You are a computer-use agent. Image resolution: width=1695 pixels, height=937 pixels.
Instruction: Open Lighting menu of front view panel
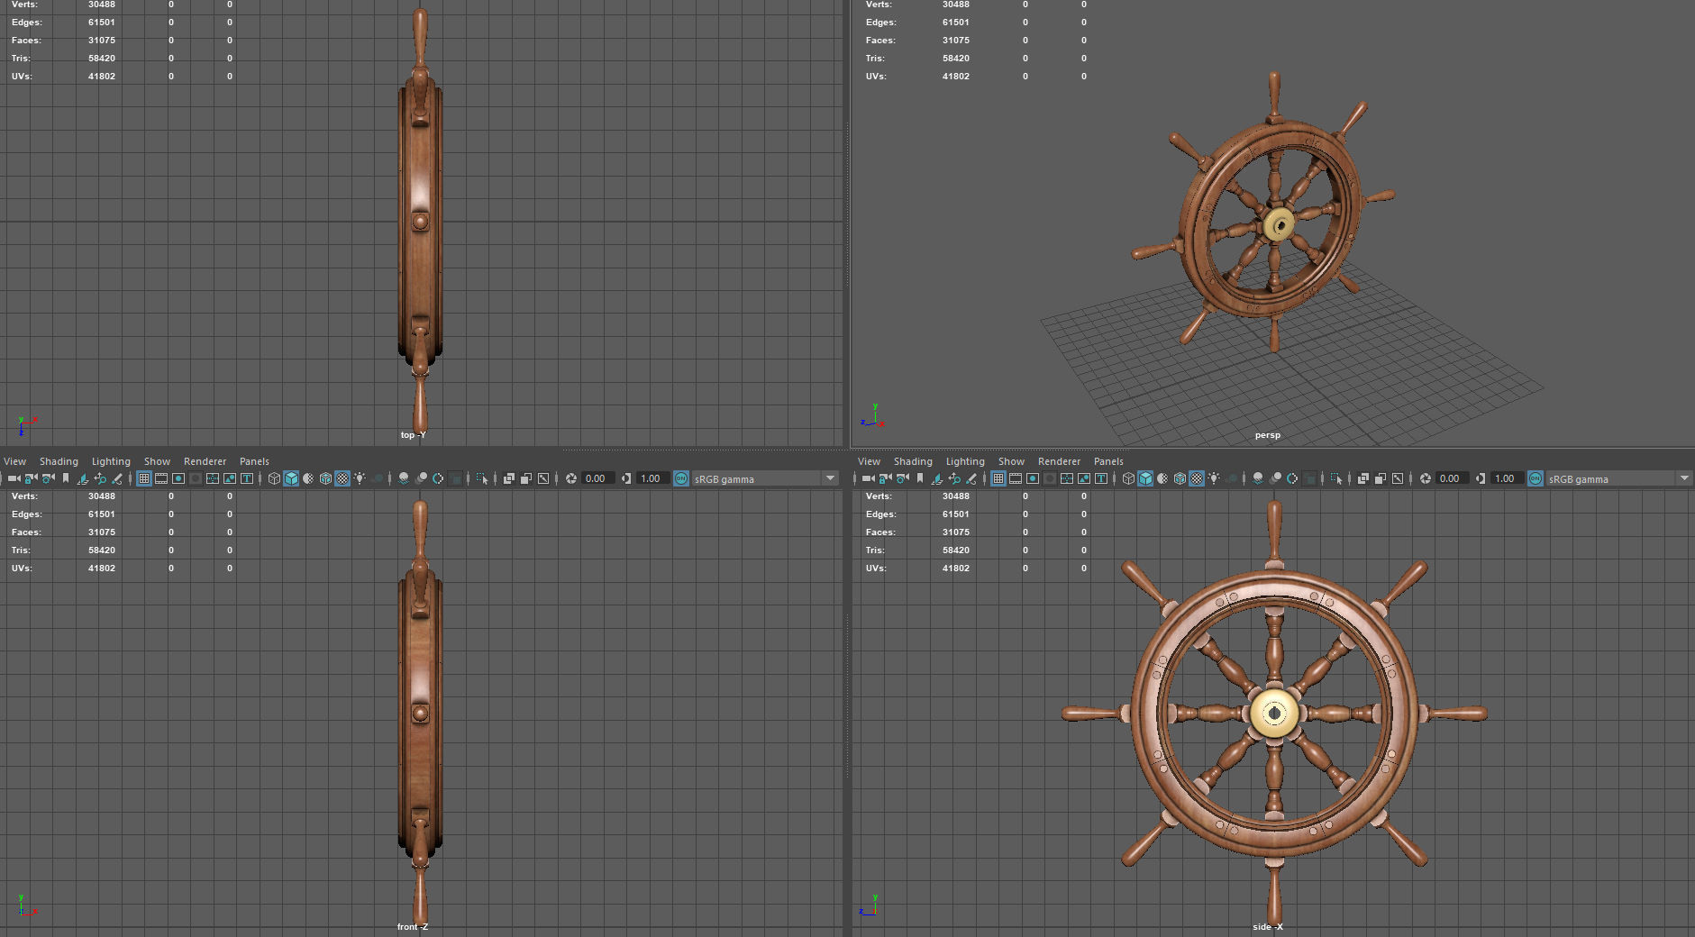[111, 461]
